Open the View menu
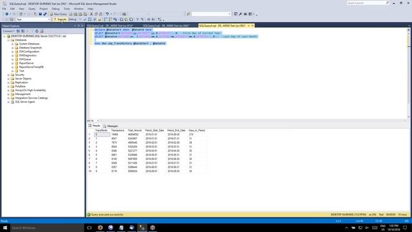 (21, 8)
